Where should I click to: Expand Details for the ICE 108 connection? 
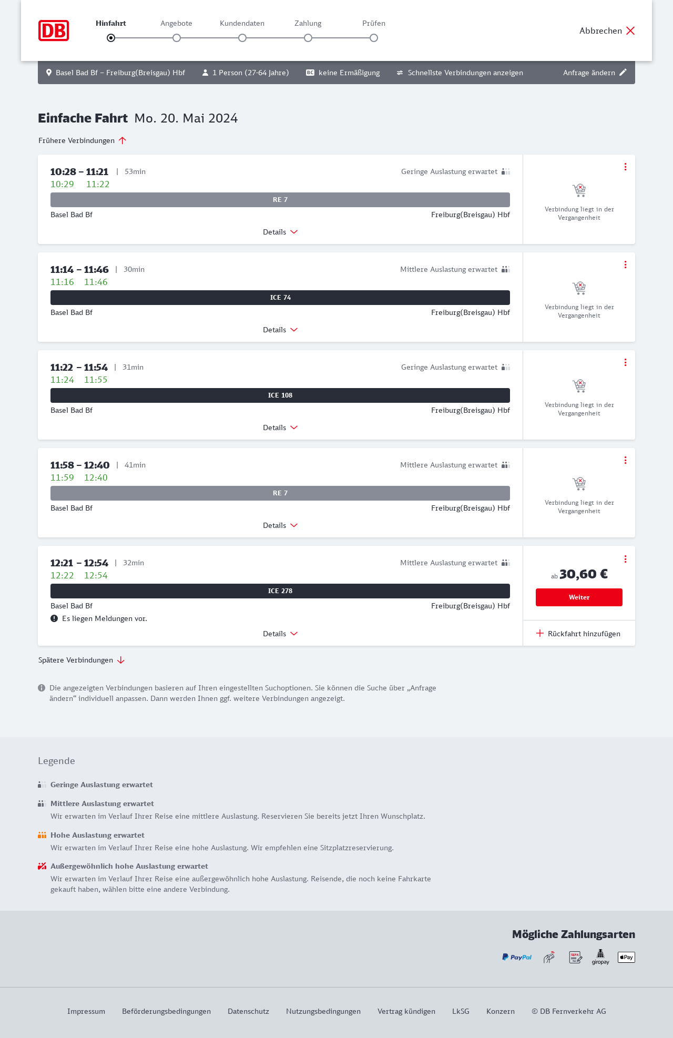280,428
